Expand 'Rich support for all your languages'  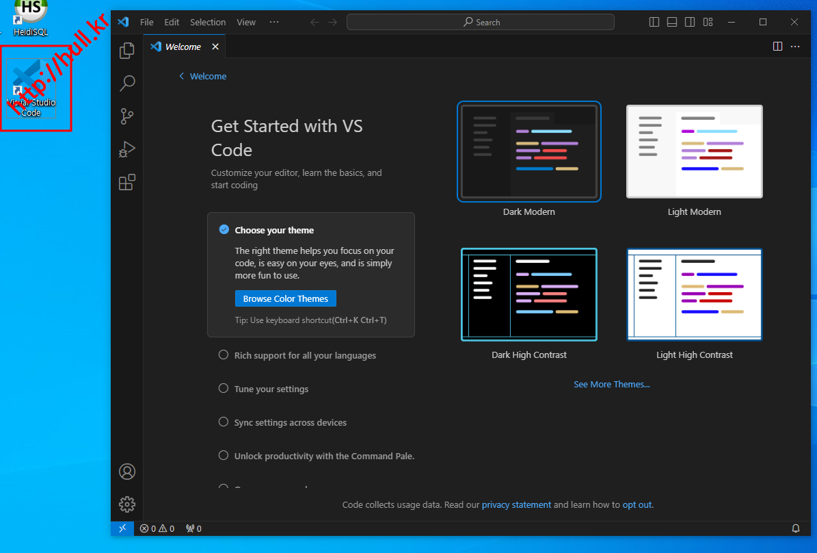coord(305,355)
